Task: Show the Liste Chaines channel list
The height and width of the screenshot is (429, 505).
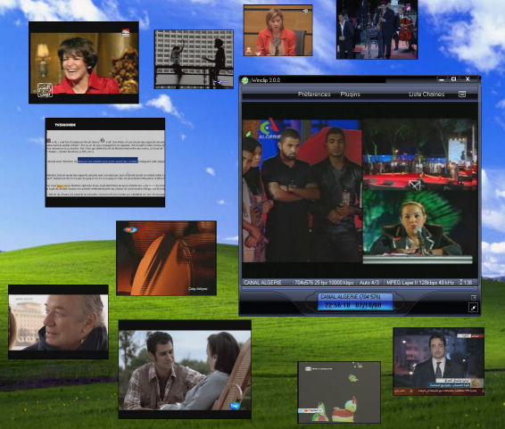Action: pyautogui.click(x=426, y=94)
